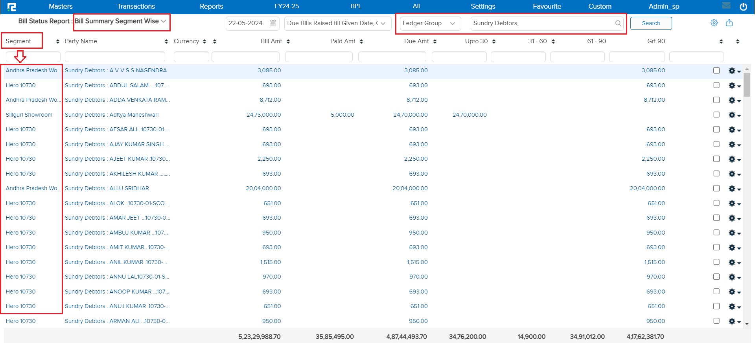Open the mail envelope icon
The height and width of the screenshot is (343, 755).
click(x=726, y=6)
